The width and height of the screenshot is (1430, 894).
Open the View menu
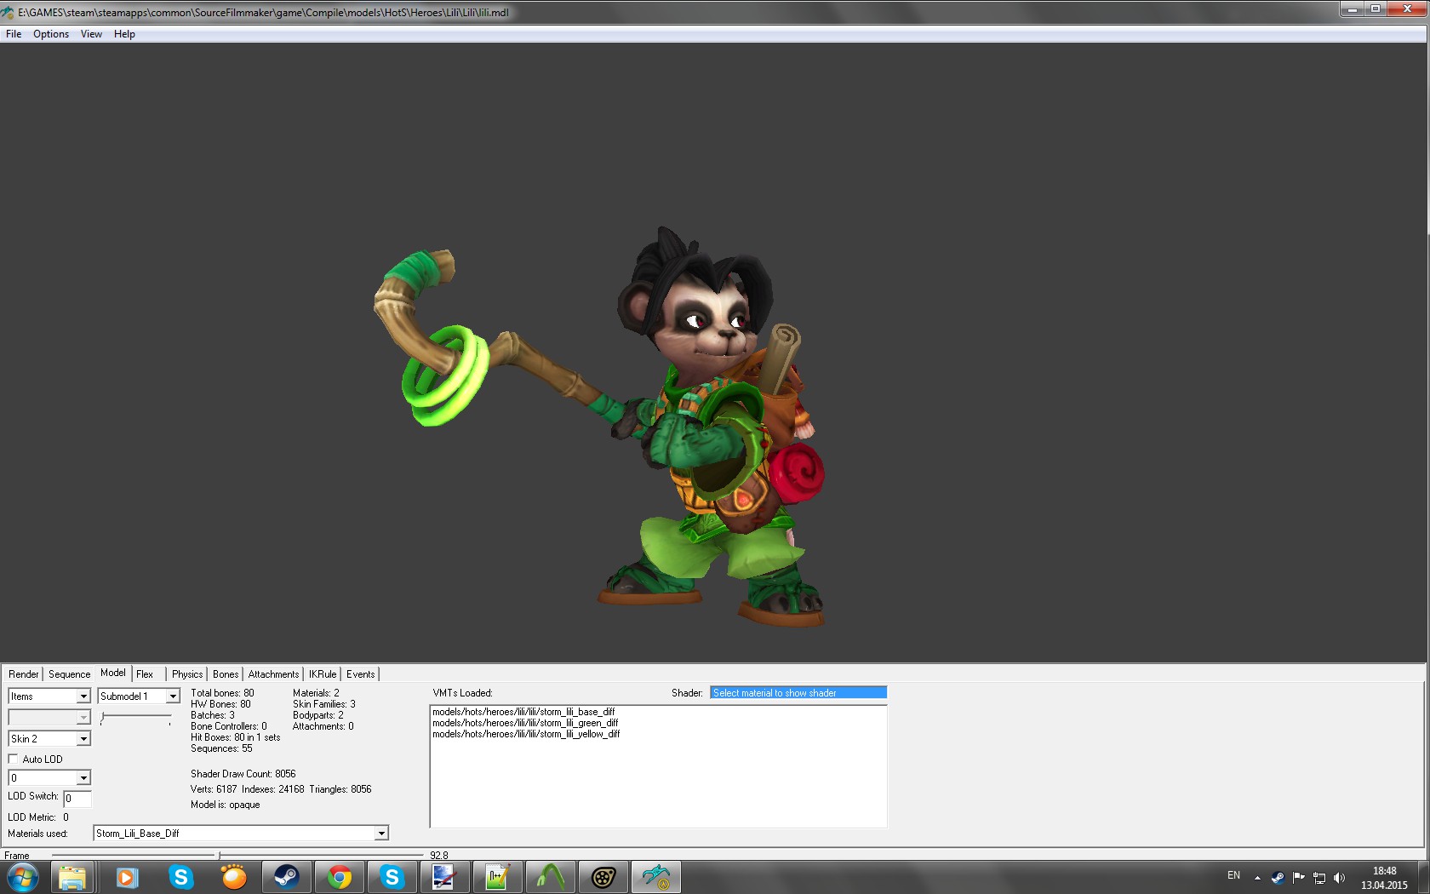pos(91,34)
